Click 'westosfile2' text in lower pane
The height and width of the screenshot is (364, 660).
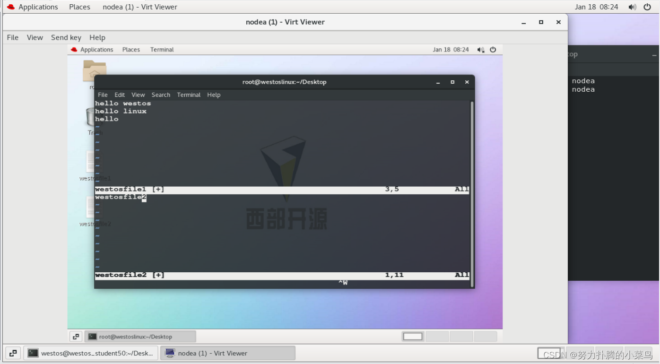(121, 198)
